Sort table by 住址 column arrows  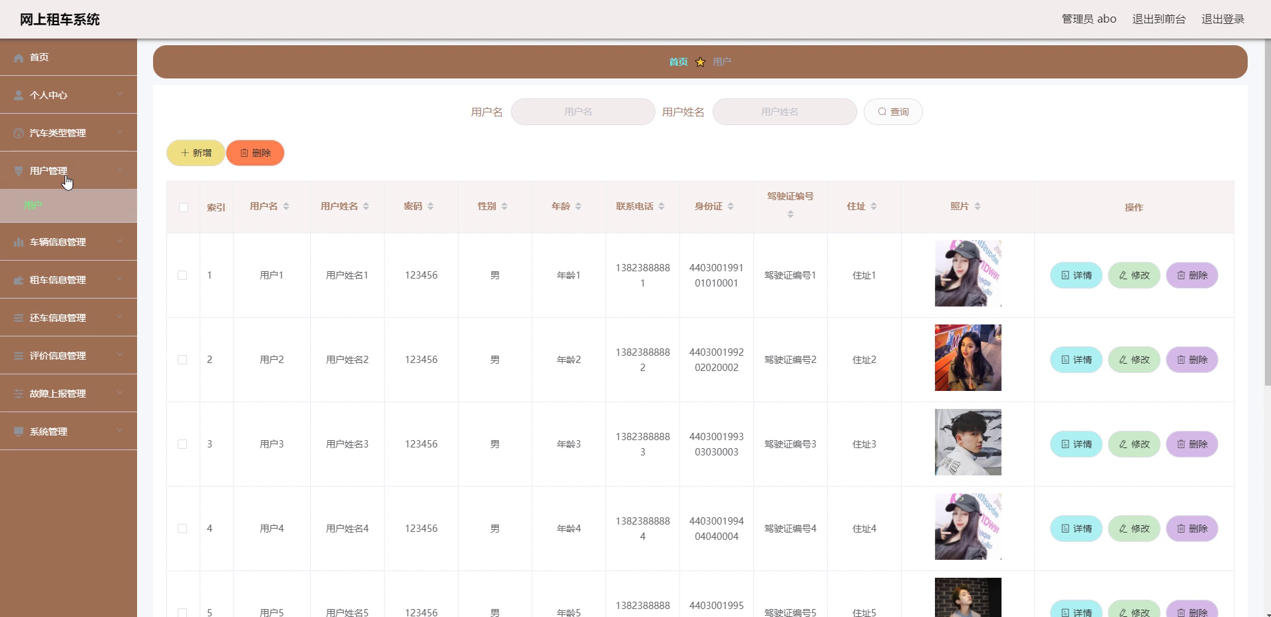tap(874, 207)
